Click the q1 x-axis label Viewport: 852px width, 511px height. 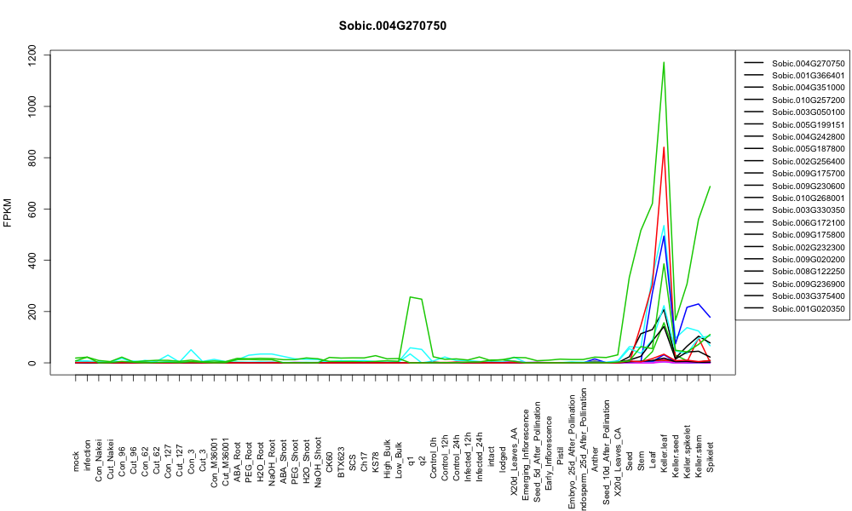point(411,461)
